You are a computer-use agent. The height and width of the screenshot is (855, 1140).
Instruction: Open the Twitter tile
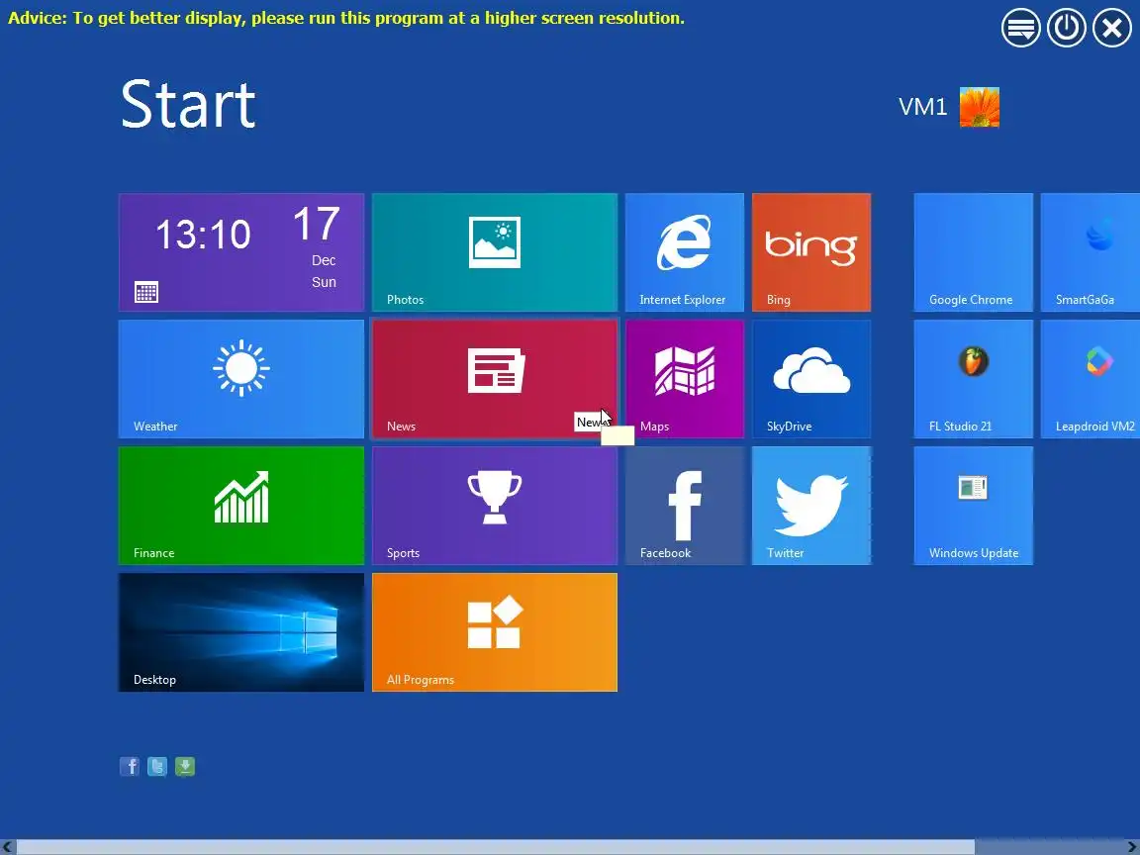[811, 506]
